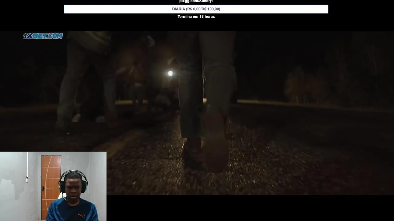Image resolution: width=394 pixels, height=221 pixels.
Task: Click the 1XBET.COM logo on the video
Action: point(43,36)
